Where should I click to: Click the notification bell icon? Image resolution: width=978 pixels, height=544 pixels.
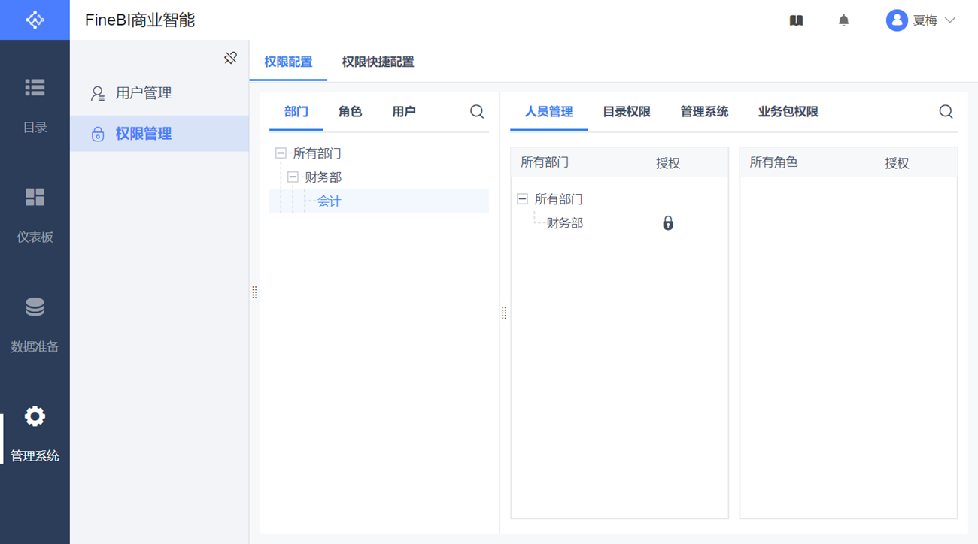coord(843,20)
